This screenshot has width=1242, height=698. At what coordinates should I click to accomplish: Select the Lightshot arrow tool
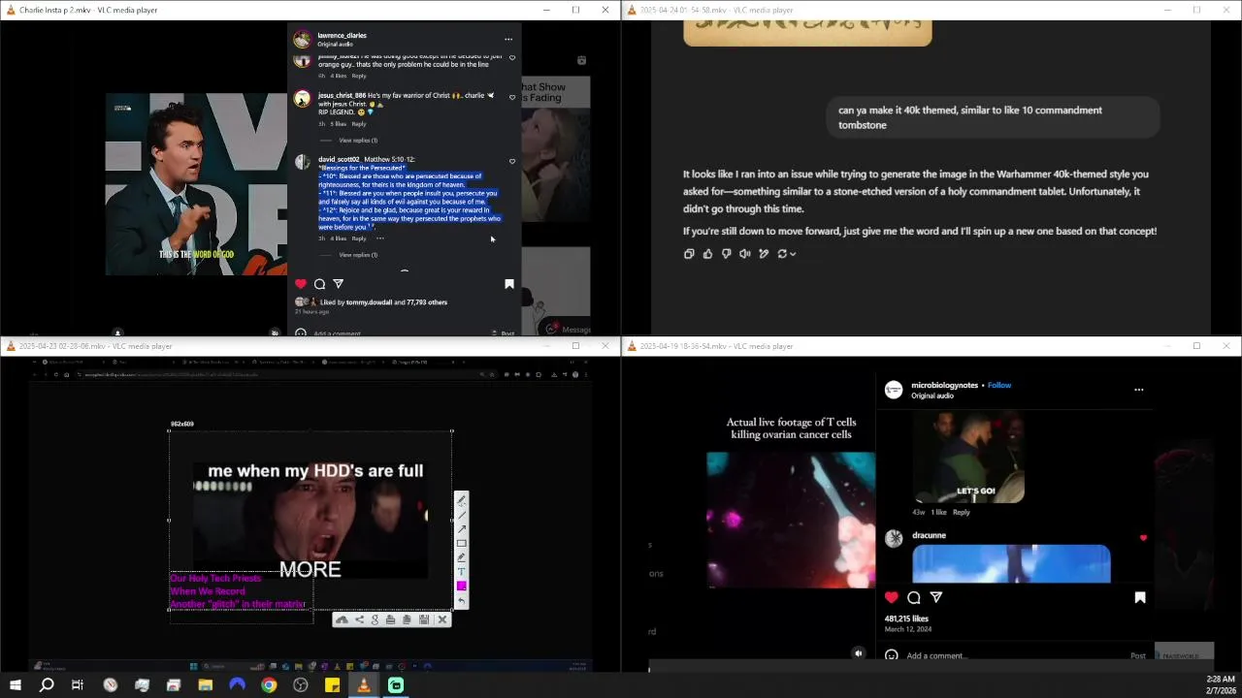pos(462,528)
